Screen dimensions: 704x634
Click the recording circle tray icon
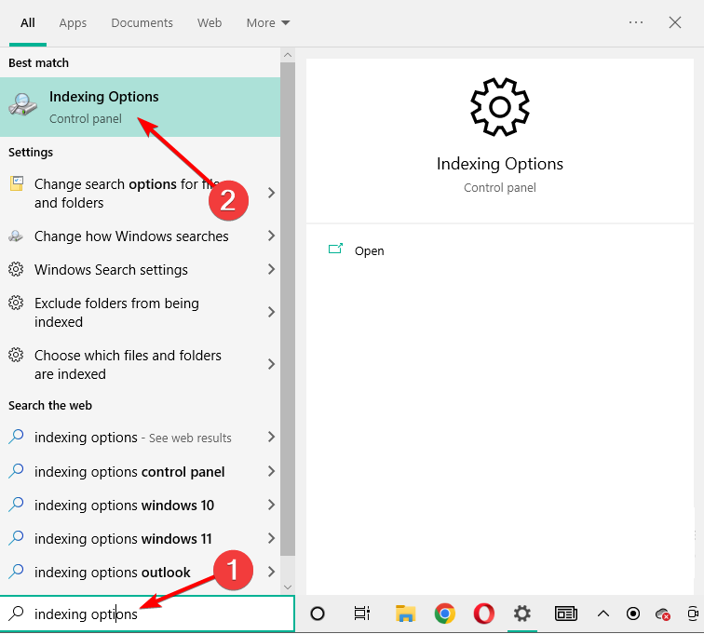point(633,614)
